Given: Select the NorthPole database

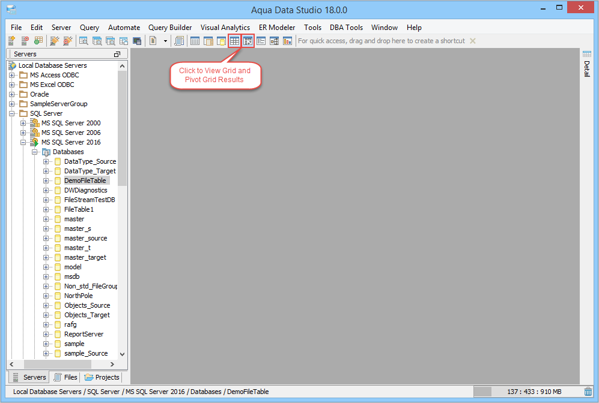Looking at the screenshot, I should tap(78, 296).
